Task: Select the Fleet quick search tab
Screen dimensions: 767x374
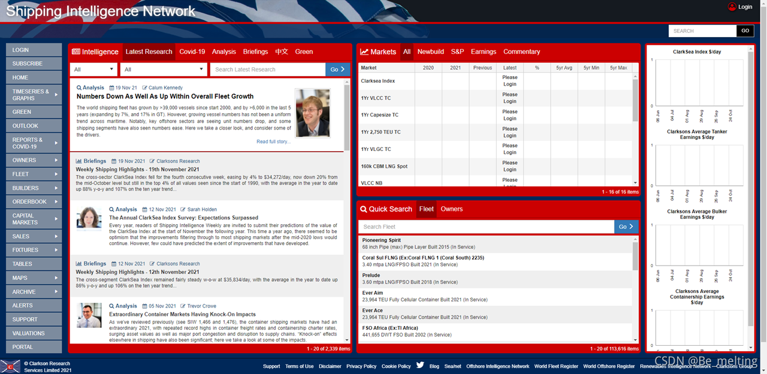Action: pyautogui.click(x=427, y=209)
